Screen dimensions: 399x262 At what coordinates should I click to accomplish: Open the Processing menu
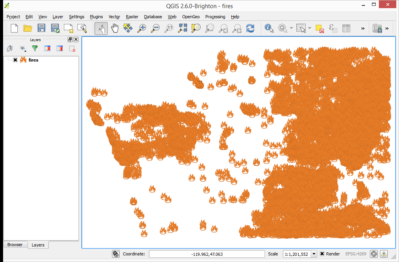pos(215,17)
